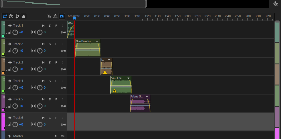Toggle the metronome icon

click(49, 16)
